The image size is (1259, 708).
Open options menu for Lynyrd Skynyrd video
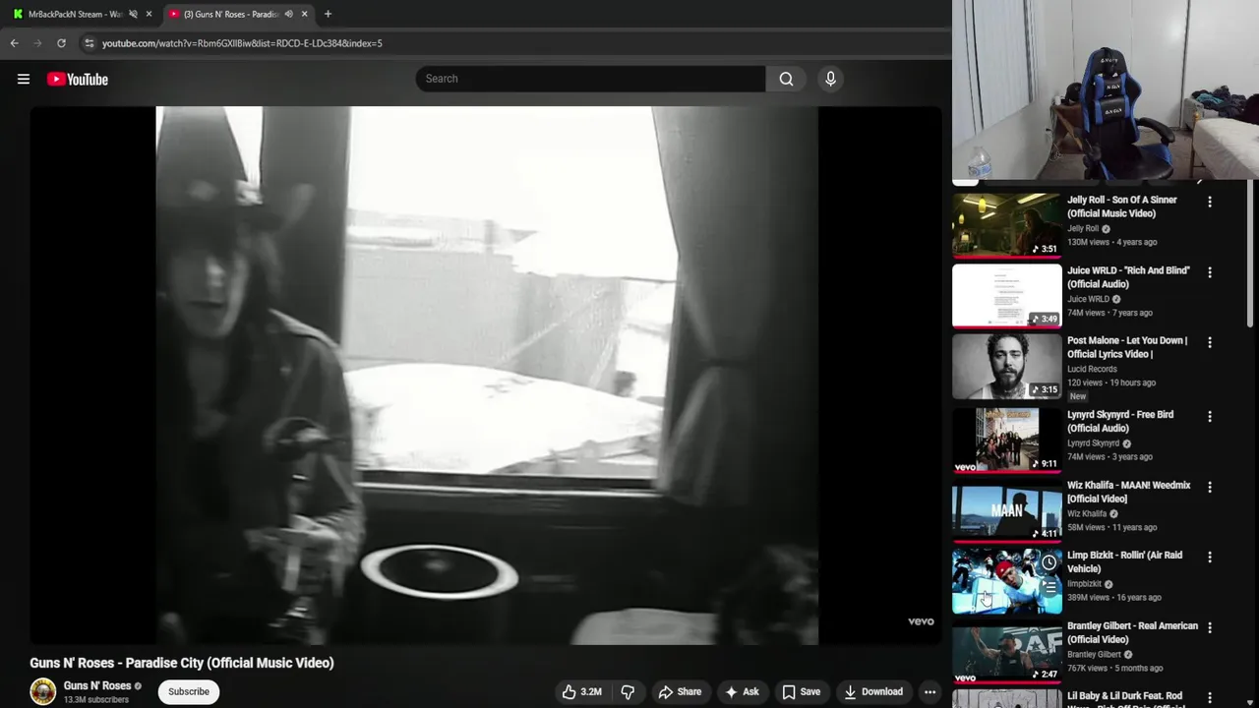(x=1210, y=417)
